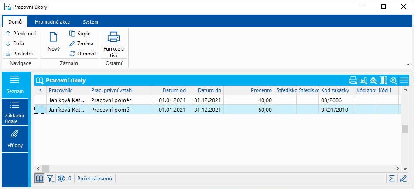Click the 40,00 percentage cell

(249, 100)
